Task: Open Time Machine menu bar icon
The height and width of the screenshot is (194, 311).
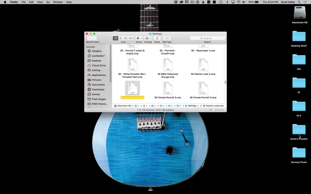Action: (221, 2)
